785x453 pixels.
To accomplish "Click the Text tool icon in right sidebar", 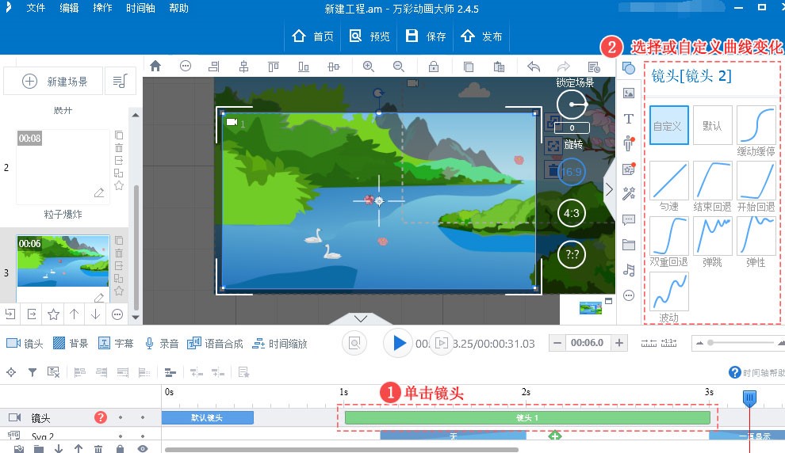I will coord(629,119).
